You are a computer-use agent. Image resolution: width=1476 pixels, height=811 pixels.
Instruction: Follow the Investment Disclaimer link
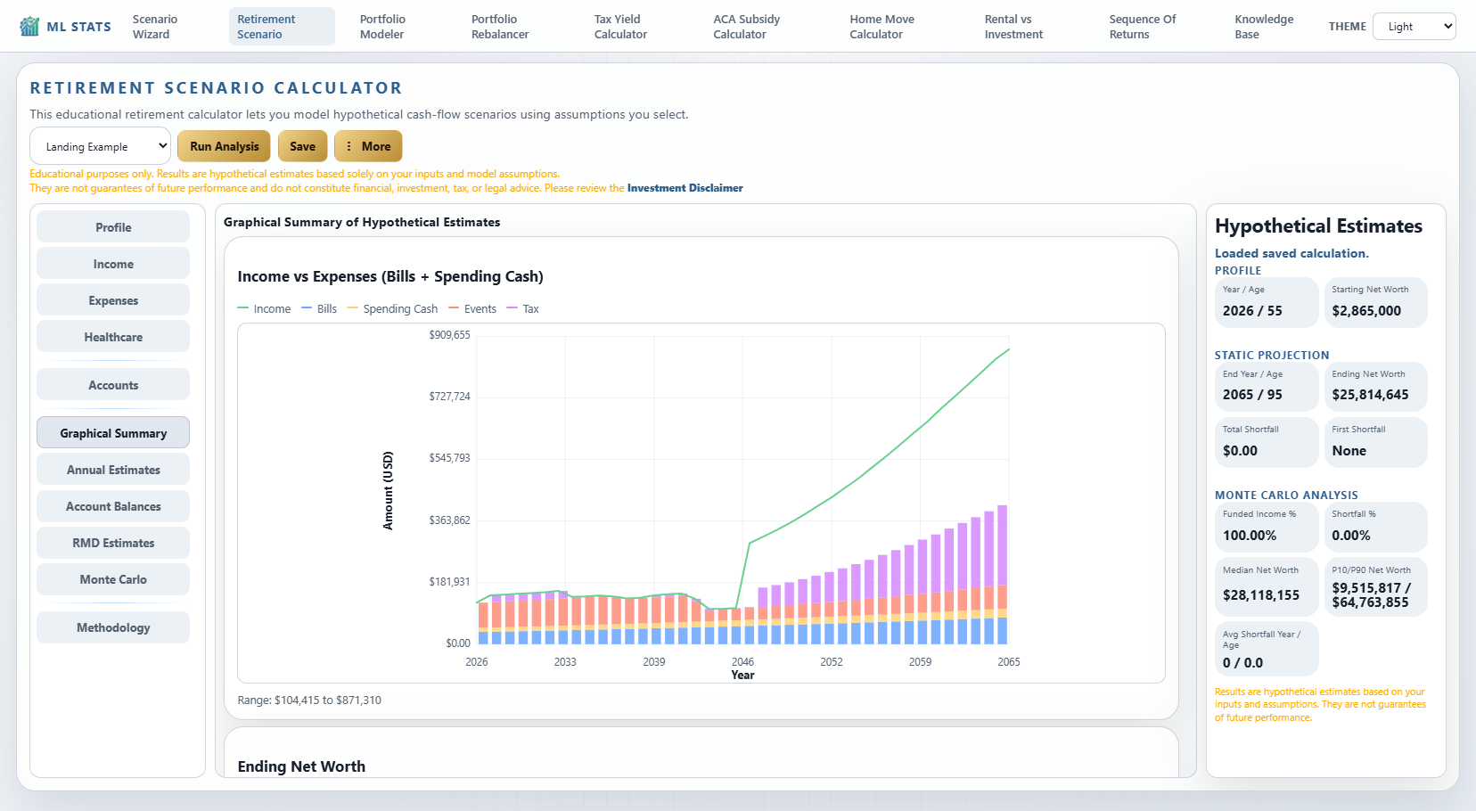[x=685, y=188]
